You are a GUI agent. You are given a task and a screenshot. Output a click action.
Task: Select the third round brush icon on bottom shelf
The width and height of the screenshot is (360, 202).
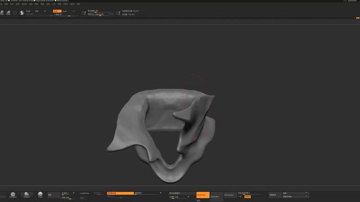click(x=40, y=195)
